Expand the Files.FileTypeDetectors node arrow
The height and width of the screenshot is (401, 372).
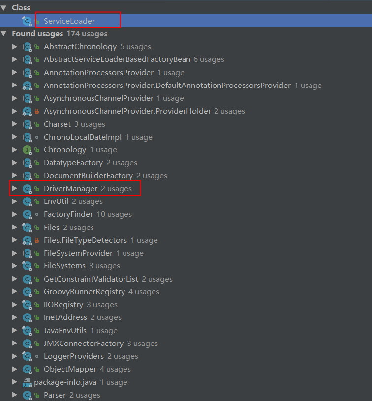coord(14,240)
